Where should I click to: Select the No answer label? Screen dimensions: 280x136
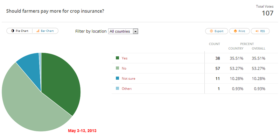click(124, 69)
